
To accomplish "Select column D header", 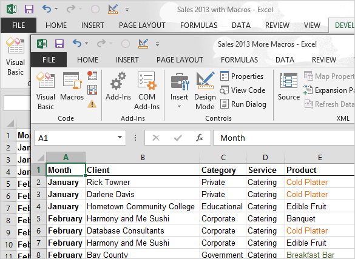I will point(265,158).
